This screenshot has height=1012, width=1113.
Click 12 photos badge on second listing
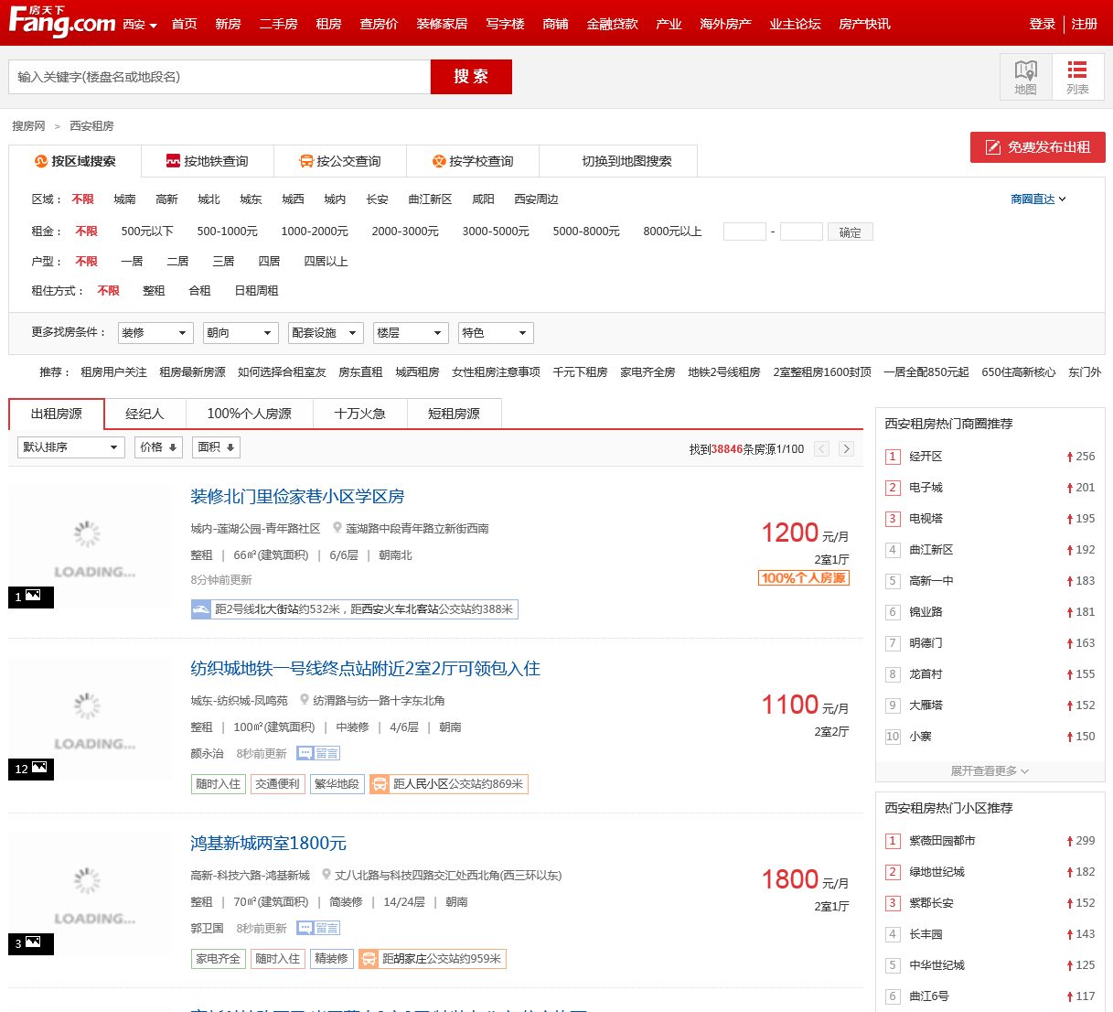(30, 769)
